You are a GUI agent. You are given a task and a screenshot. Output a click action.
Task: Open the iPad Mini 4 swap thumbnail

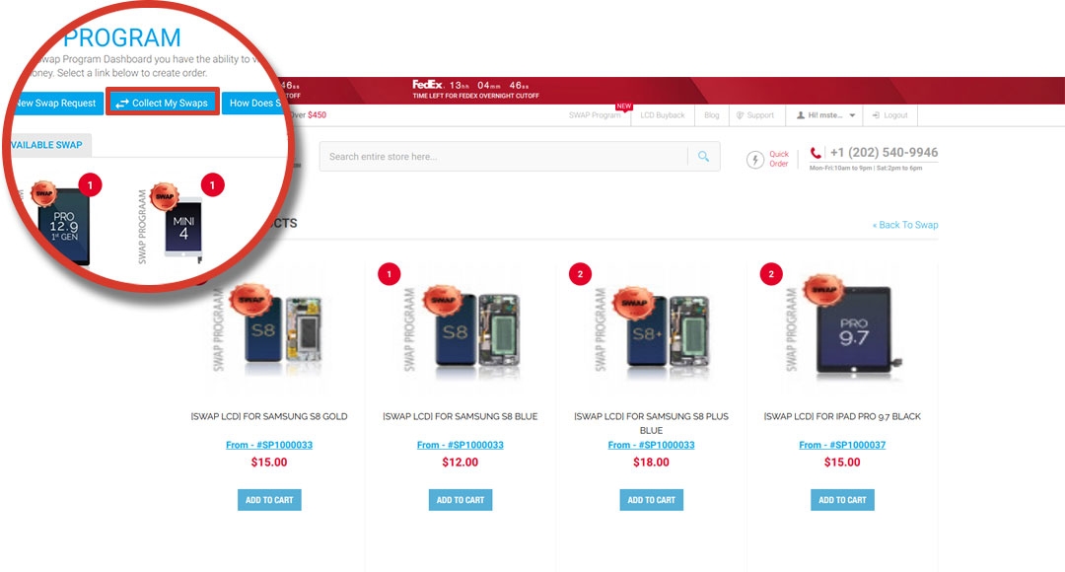183,228
